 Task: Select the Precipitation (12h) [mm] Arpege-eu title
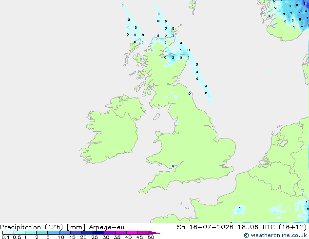point(62,227)
